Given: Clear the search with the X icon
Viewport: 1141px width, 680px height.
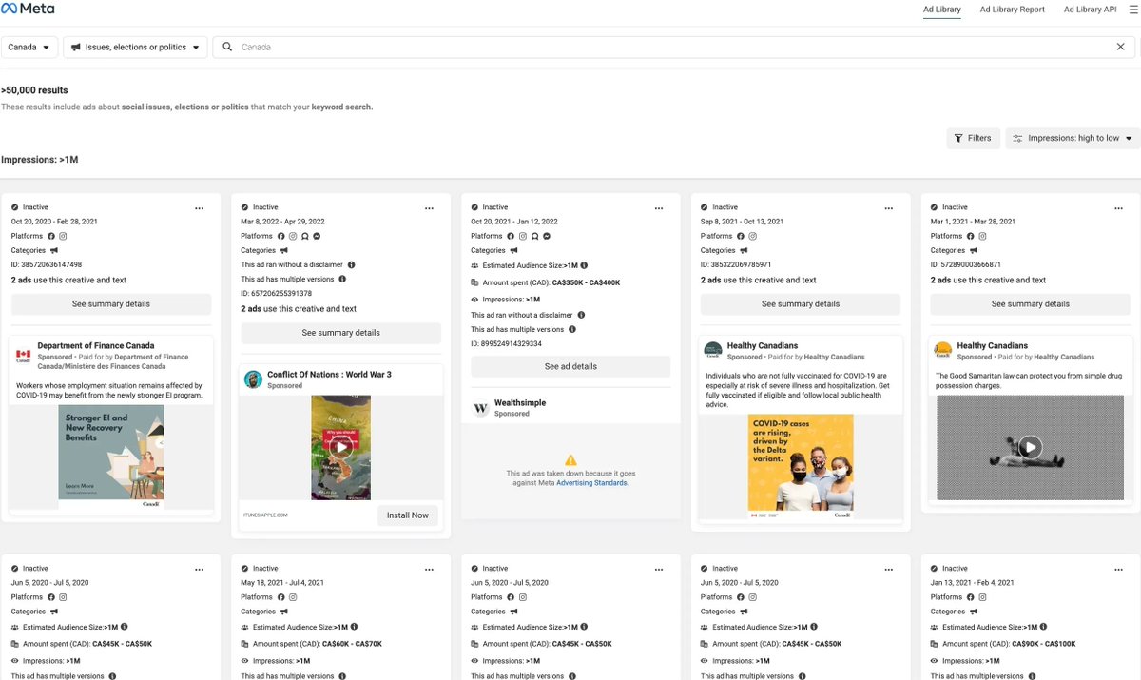Looking at the screenshot, I should (1121, 47).
